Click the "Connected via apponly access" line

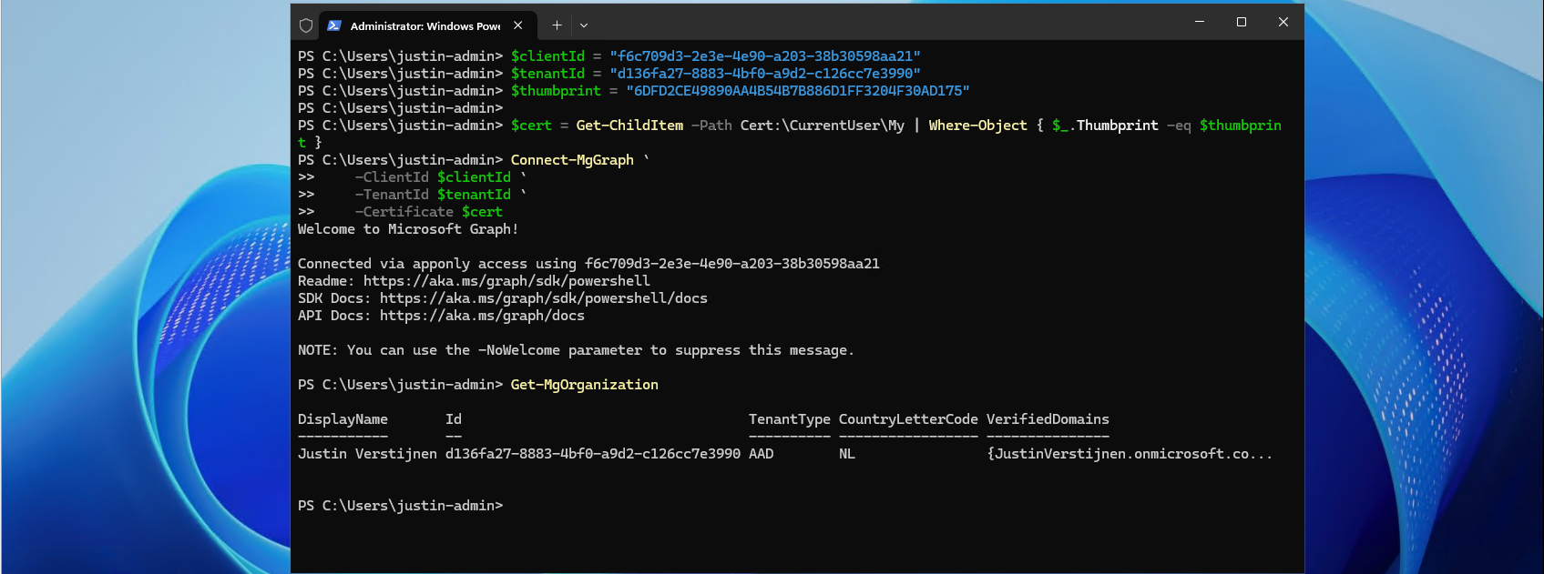[588, 264]
